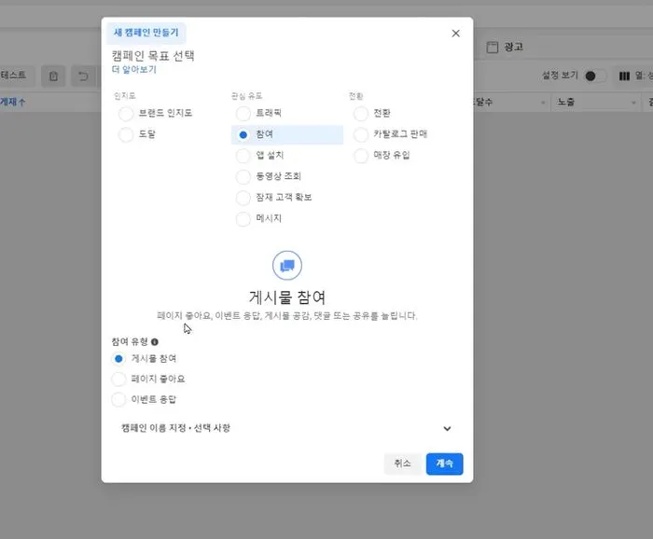The height and width of the screenshot is (539, 653).
Task: Click the 게재 column header
Action: [x=12, y=102]
